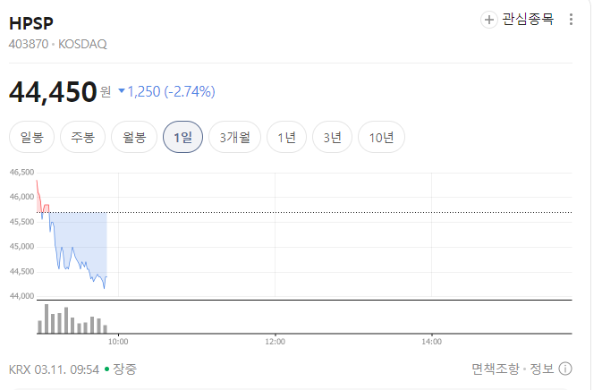This screenshot has height=390, width=602.
Task: Click the 10:00 time axis label
Action: point(118,342)
